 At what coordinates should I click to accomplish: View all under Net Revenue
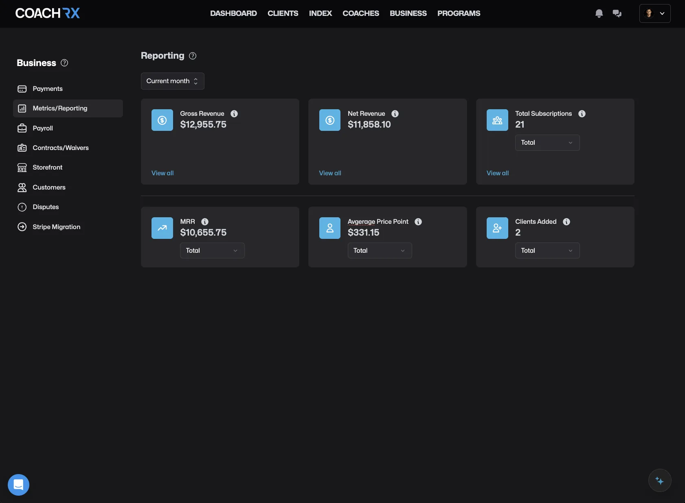[330, 173]
